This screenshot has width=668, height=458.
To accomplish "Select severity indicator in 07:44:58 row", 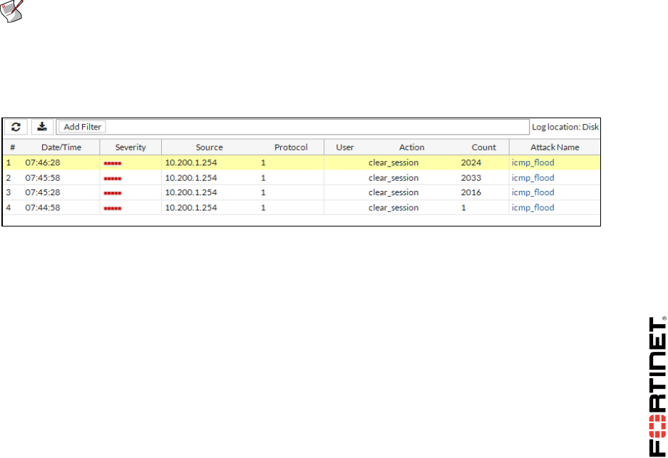I will 113,209.
